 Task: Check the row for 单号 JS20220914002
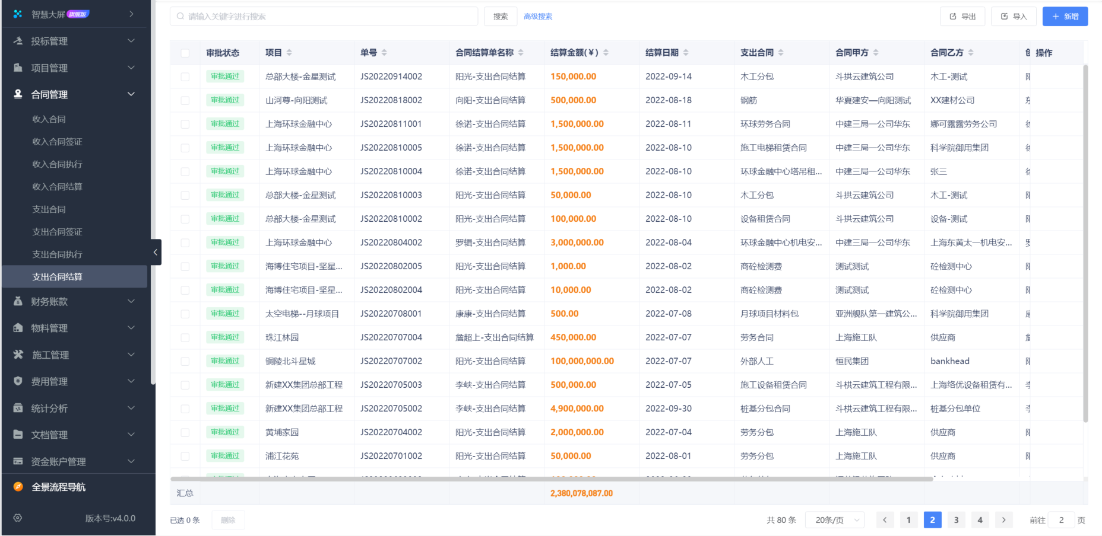[x=185, y=76]
